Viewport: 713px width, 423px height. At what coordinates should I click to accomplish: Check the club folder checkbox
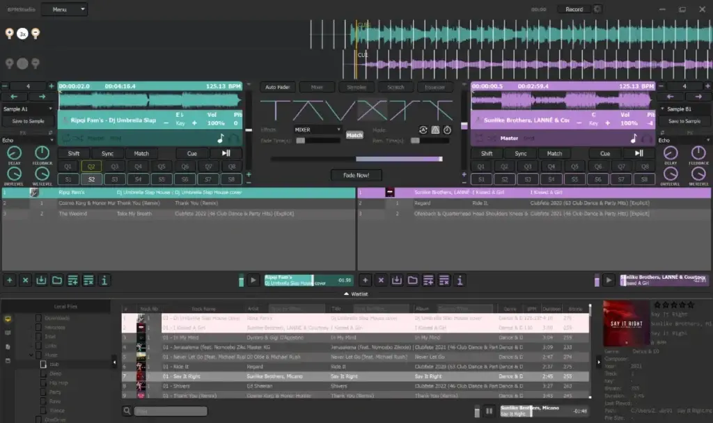(x=43, y=365)
